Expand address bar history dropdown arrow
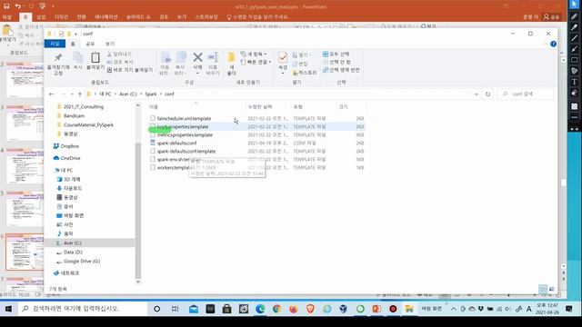The width and height of the screenshot is (582, 327). pos(476,94)
